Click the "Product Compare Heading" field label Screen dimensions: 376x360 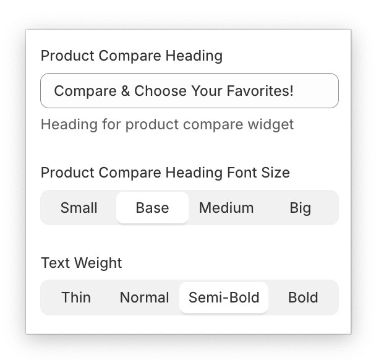point(132,56)
